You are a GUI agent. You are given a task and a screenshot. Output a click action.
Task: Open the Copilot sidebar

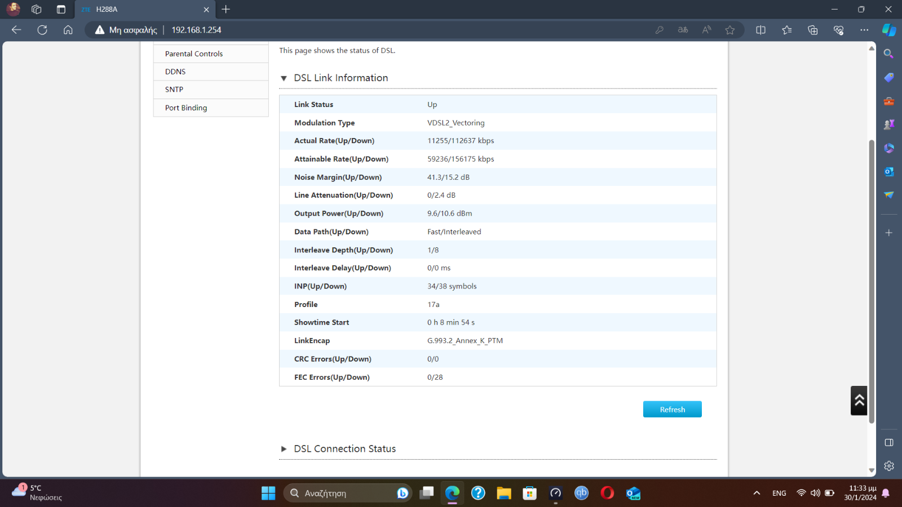tap(889, 30)
